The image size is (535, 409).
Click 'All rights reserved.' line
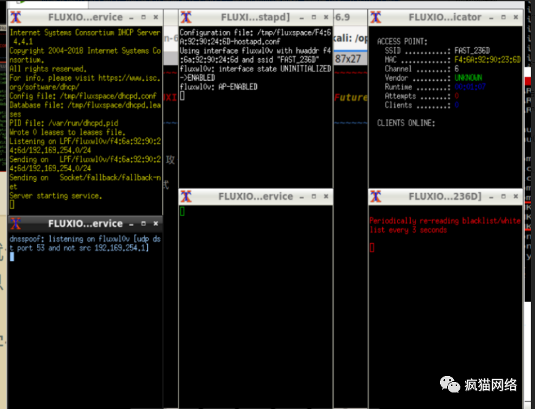tap(48, 69)
